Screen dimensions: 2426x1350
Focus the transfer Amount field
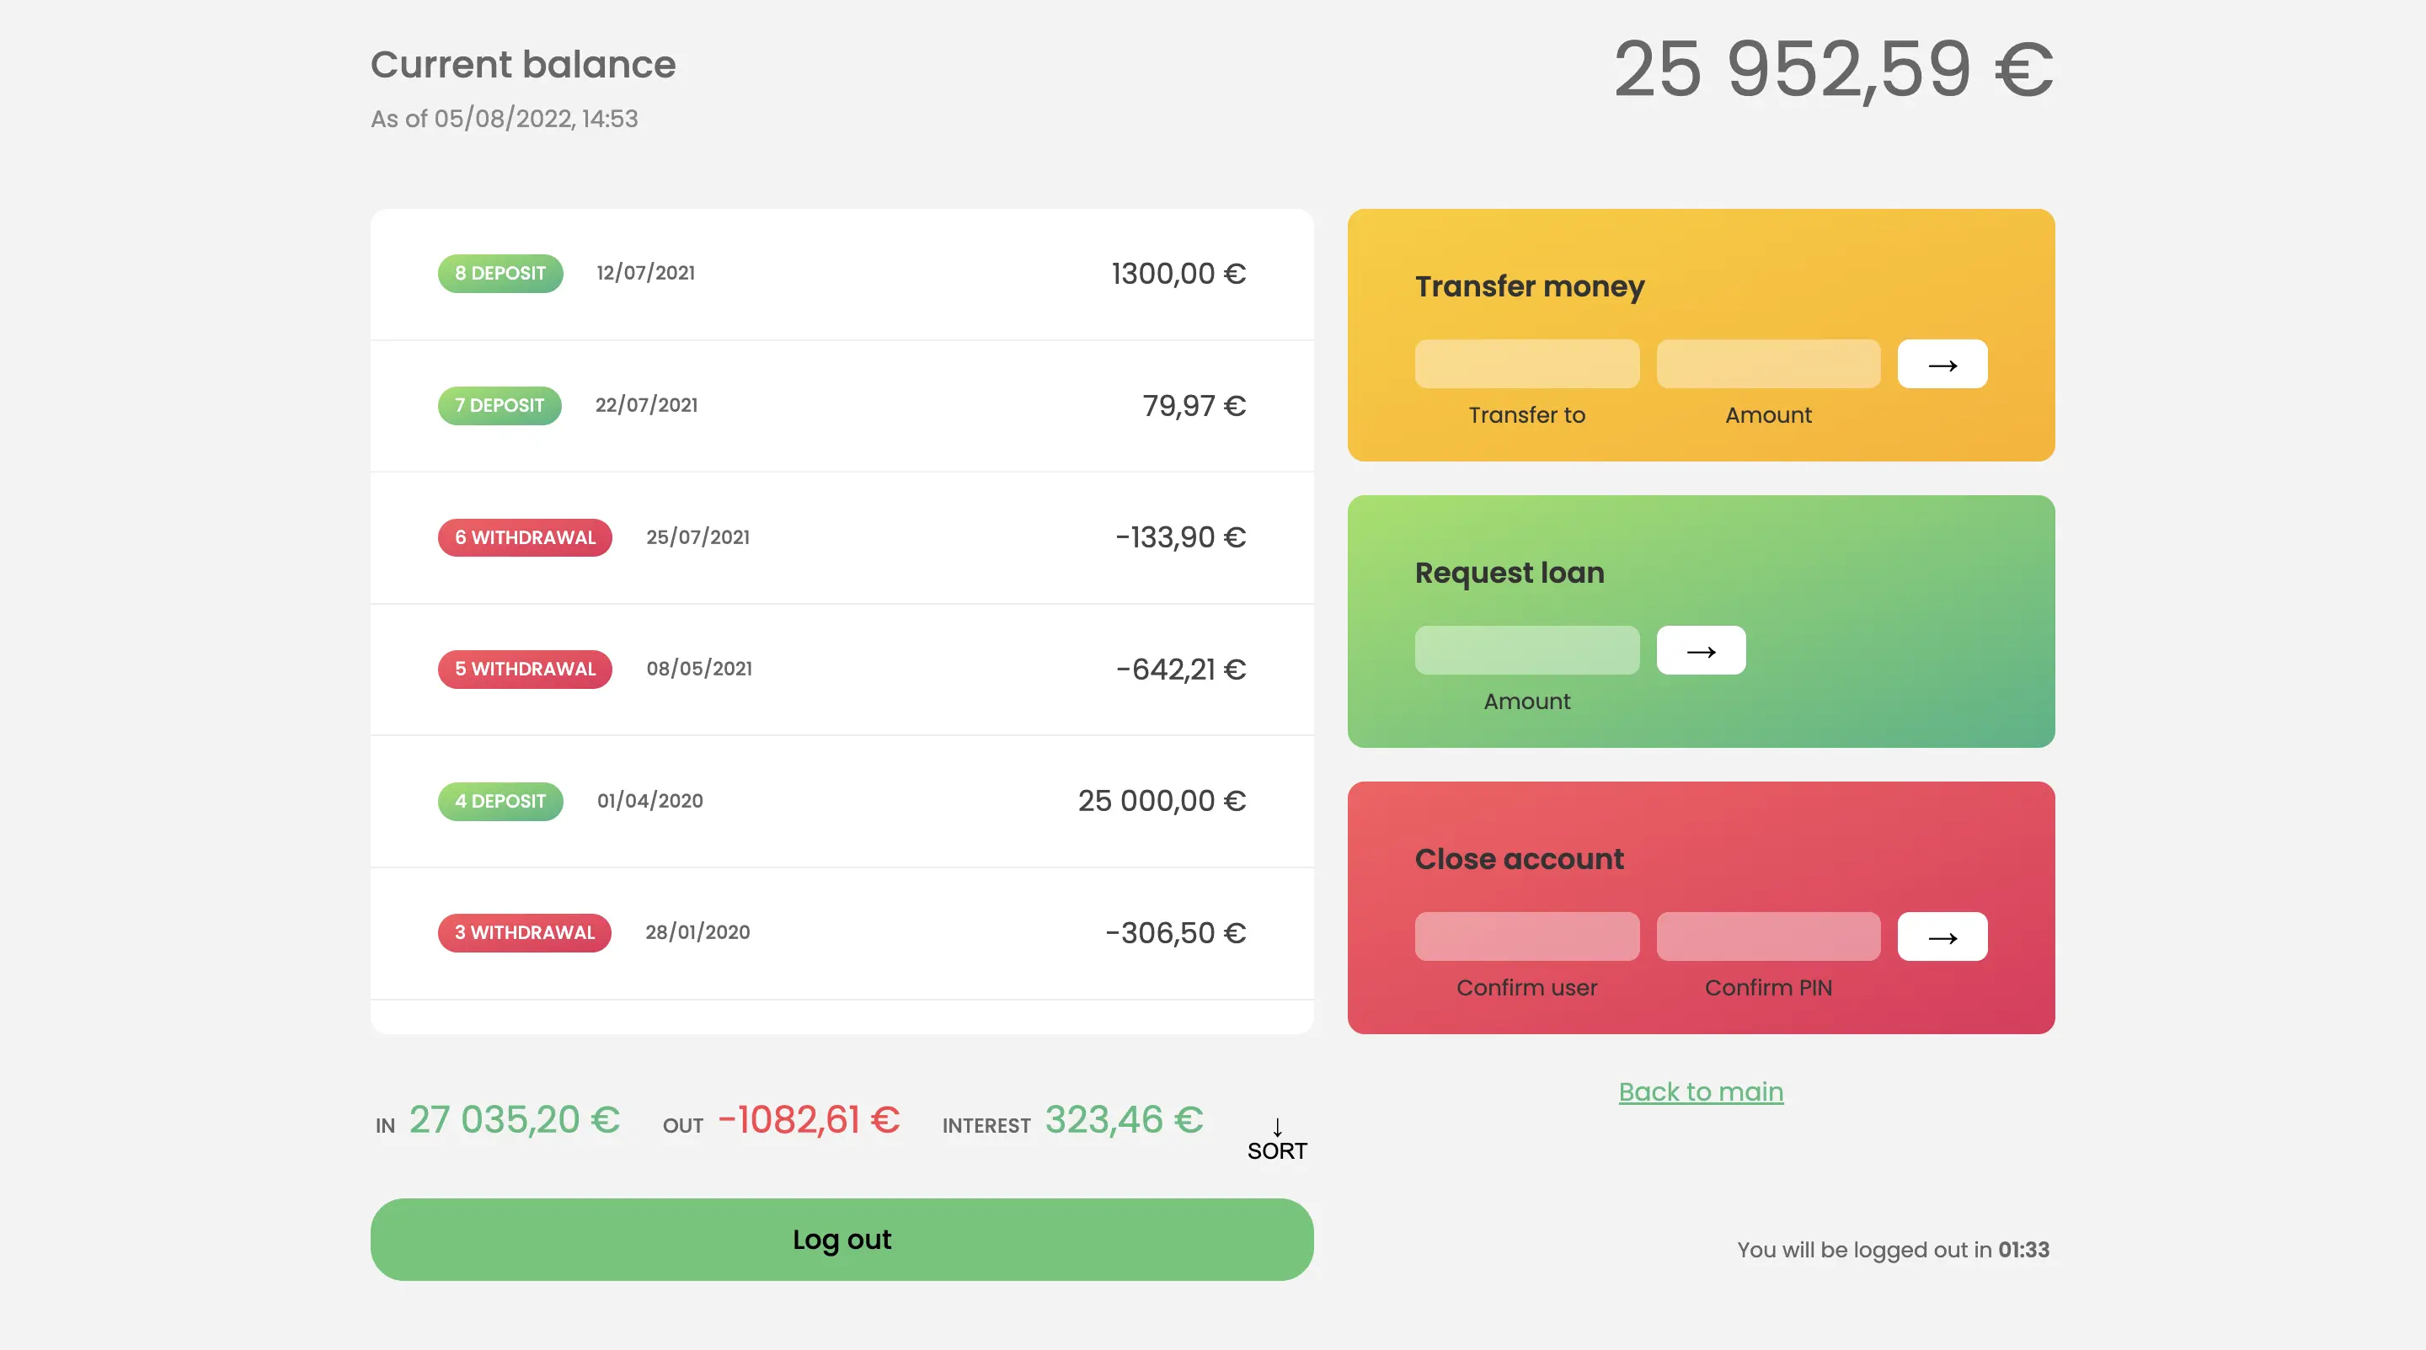(x=1768, y=365)
